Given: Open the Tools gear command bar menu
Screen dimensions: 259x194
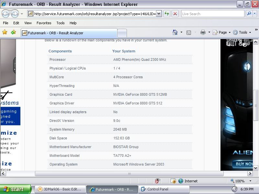Looking at the screenshot, I should pos(242,32).
